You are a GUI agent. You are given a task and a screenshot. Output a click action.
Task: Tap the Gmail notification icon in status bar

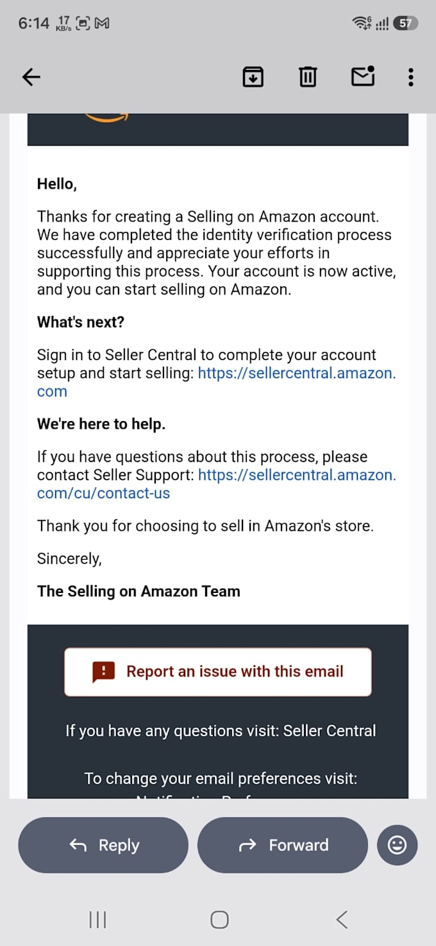102,24
